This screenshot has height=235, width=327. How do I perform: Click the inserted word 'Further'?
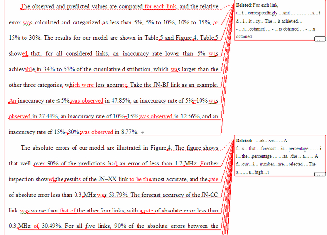208,164
